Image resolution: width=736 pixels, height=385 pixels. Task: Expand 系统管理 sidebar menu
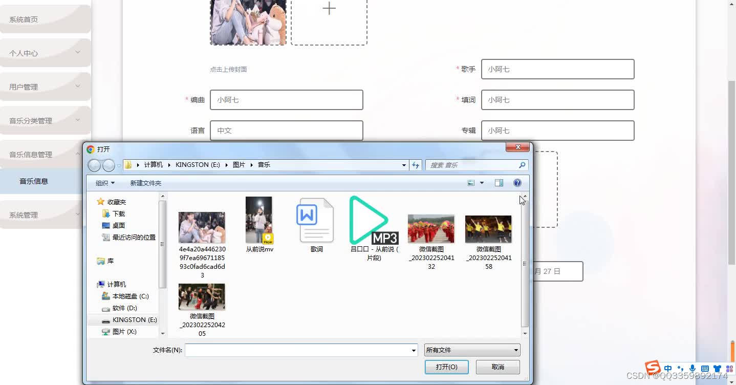pos(41,215)
